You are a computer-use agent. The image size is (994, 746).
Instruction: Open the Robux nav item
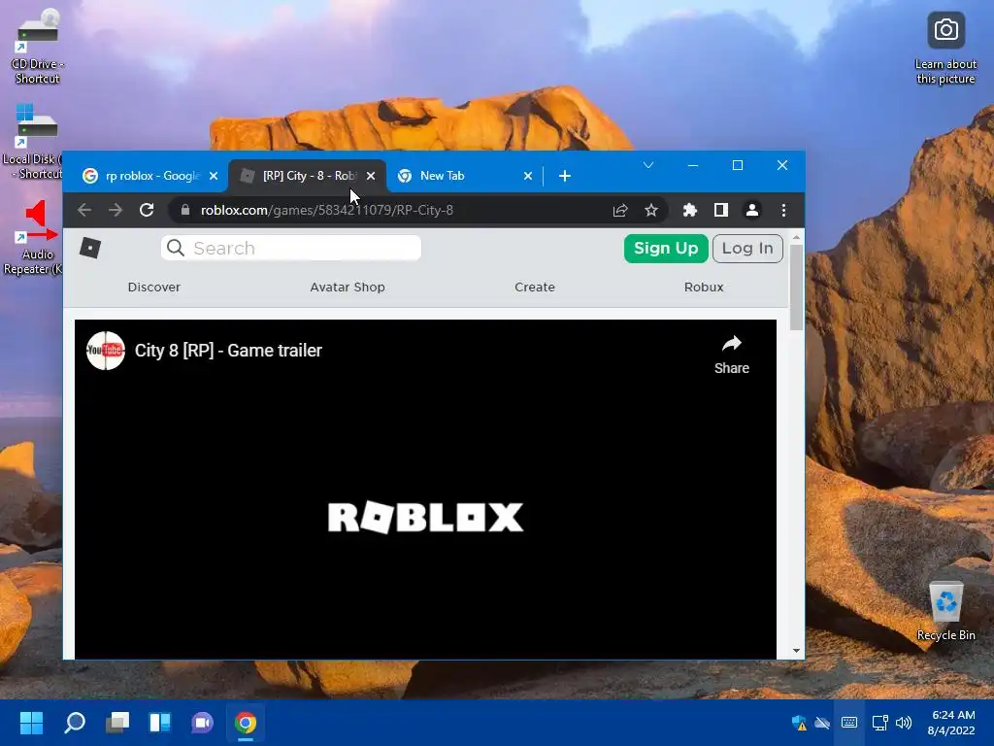point(704,287)
